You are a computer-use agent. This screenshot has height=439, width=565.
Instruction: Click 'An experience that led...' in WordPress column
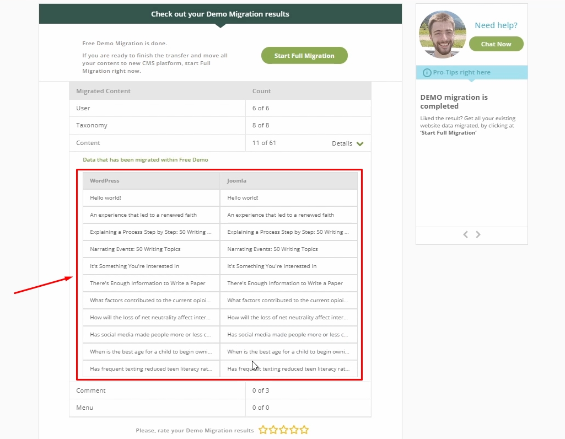tap(143, 215)
